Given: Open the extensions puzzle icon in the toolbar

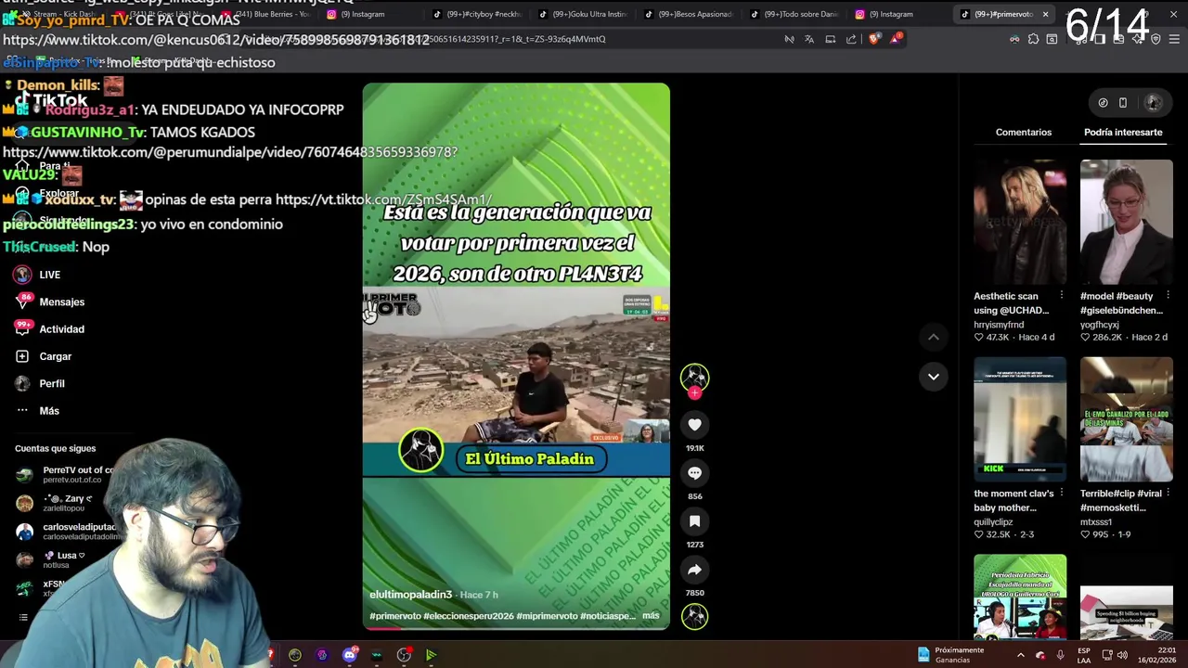Looking at the screenshot, I should (x=1033, y=39).
